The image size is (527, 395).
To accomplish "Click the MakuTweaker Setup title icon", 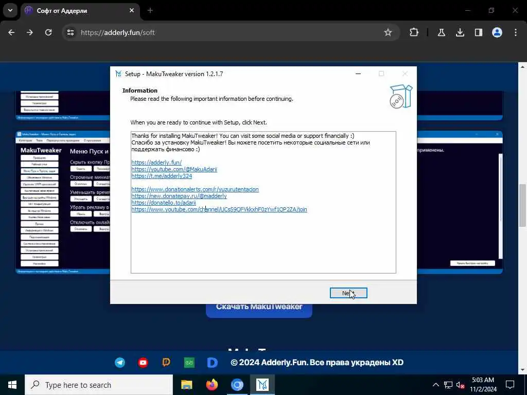I will tap(118, 74).
